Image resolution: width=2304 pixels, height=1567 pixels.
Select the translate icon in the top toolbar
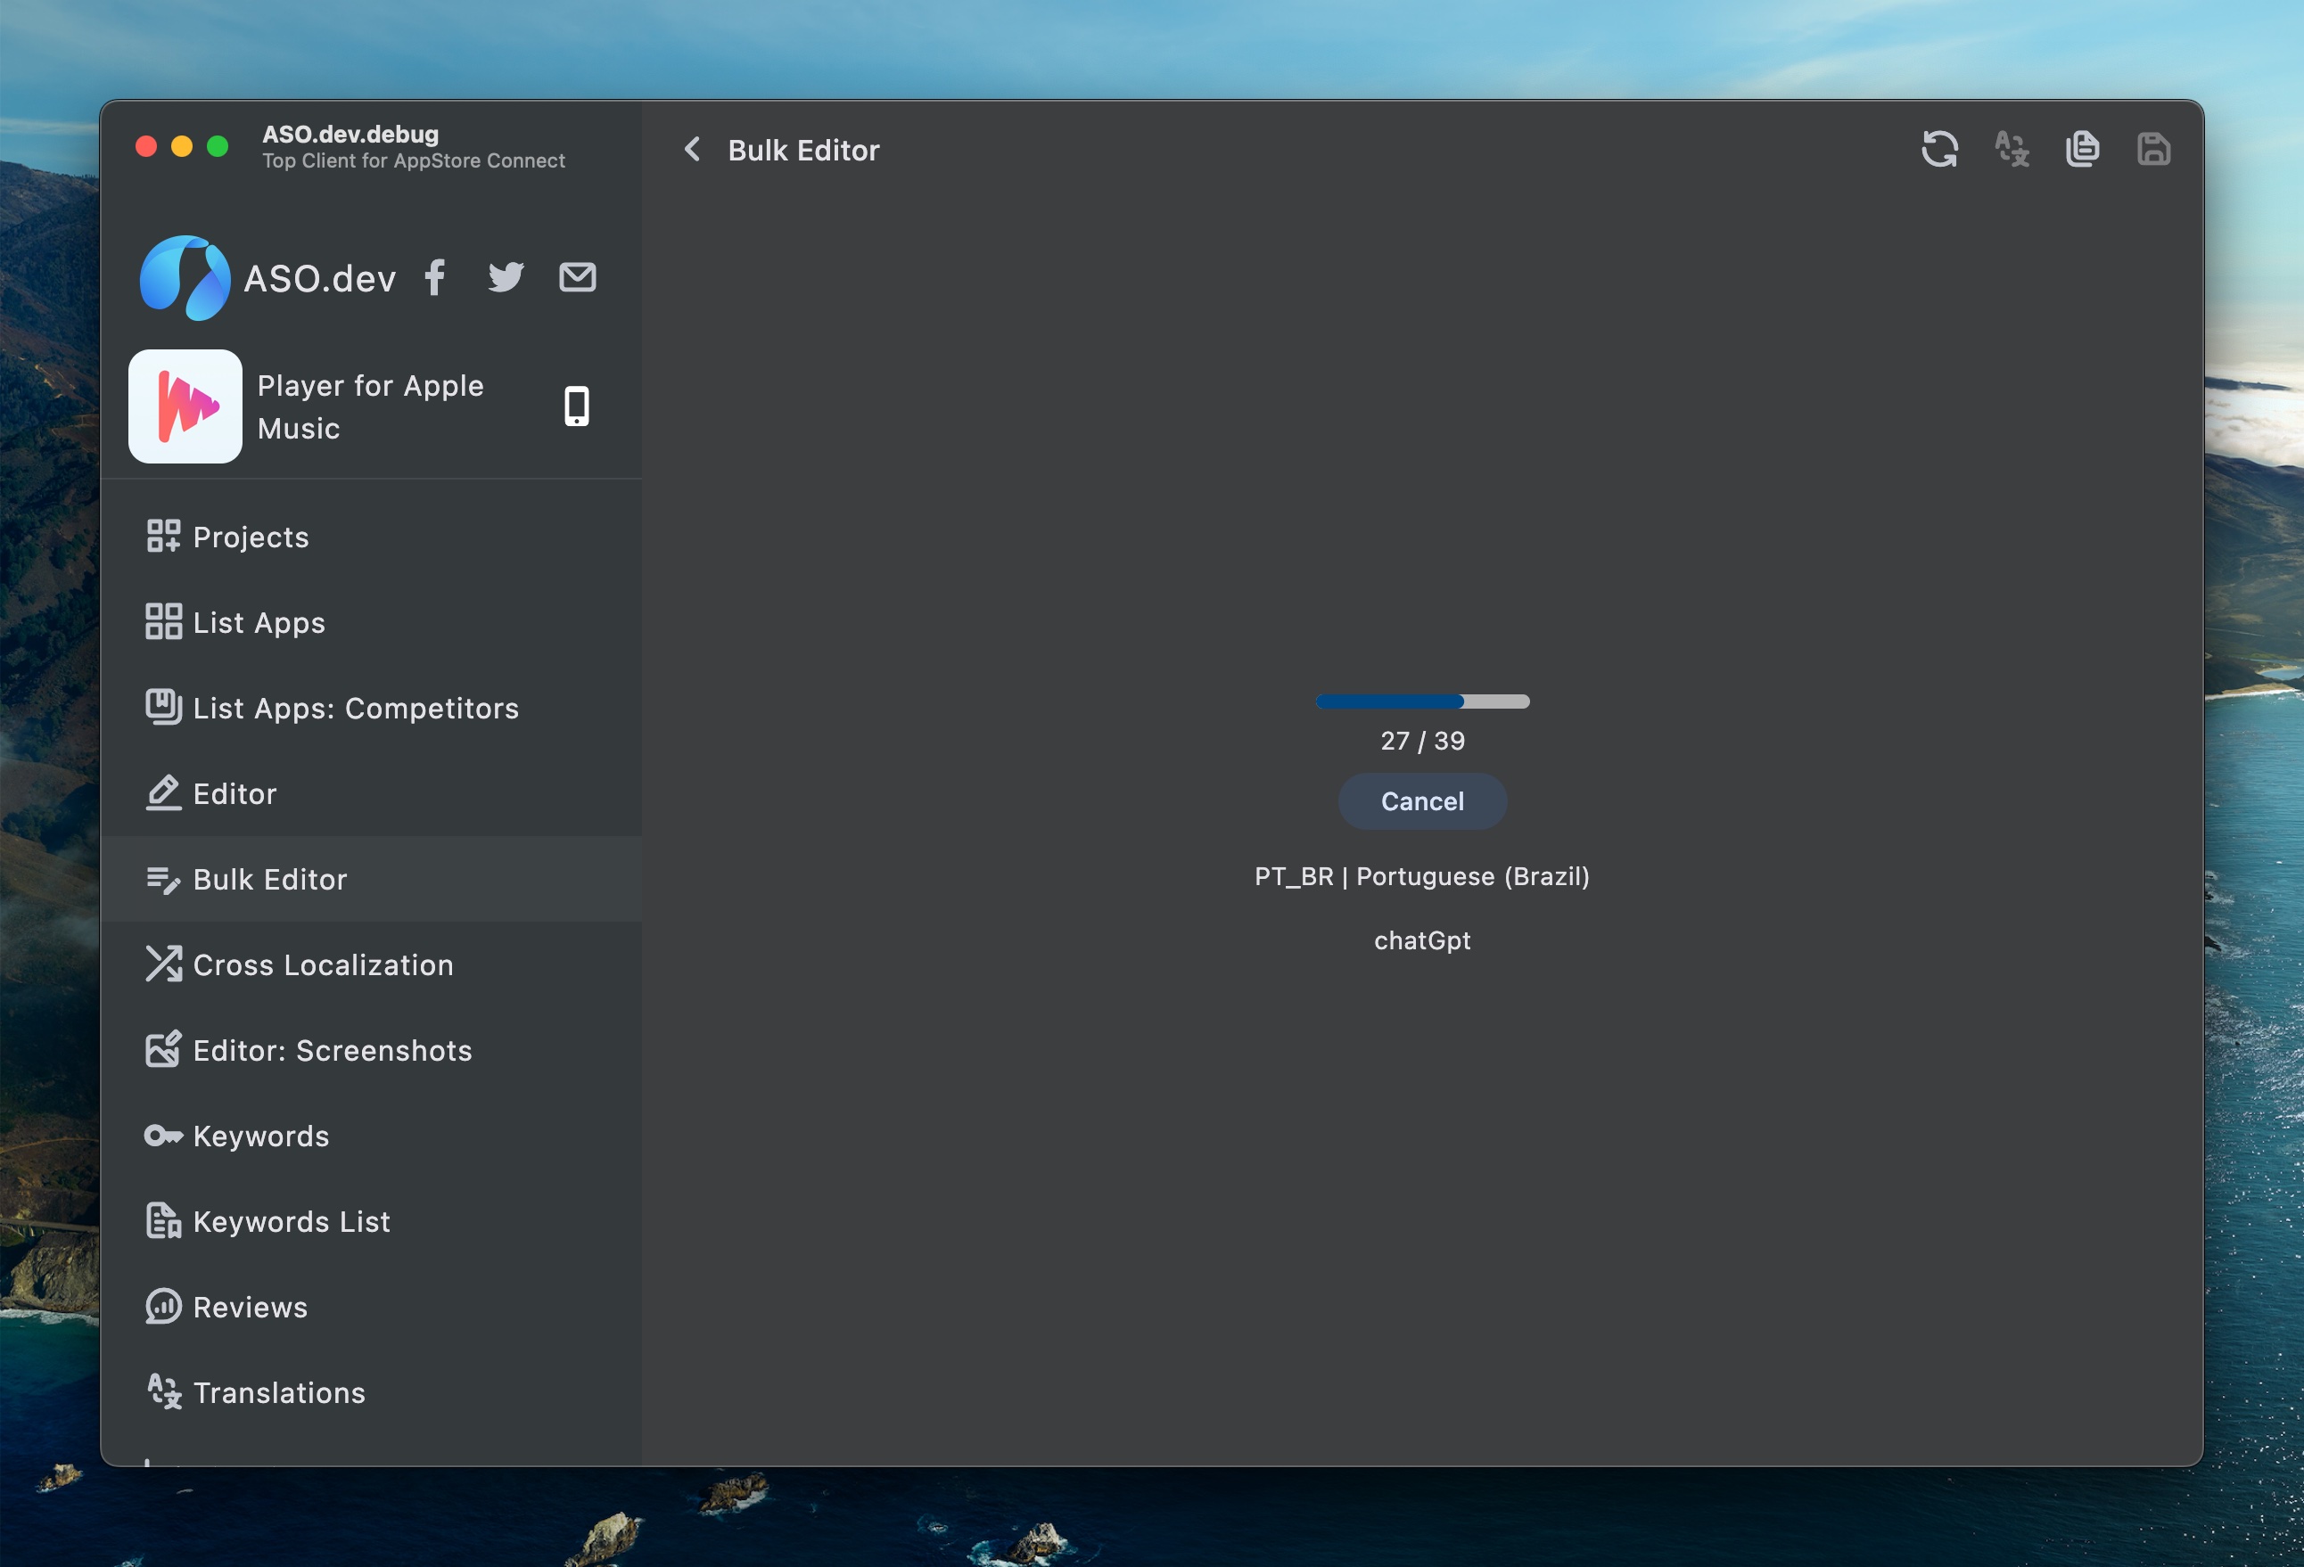pos(2011,149)
